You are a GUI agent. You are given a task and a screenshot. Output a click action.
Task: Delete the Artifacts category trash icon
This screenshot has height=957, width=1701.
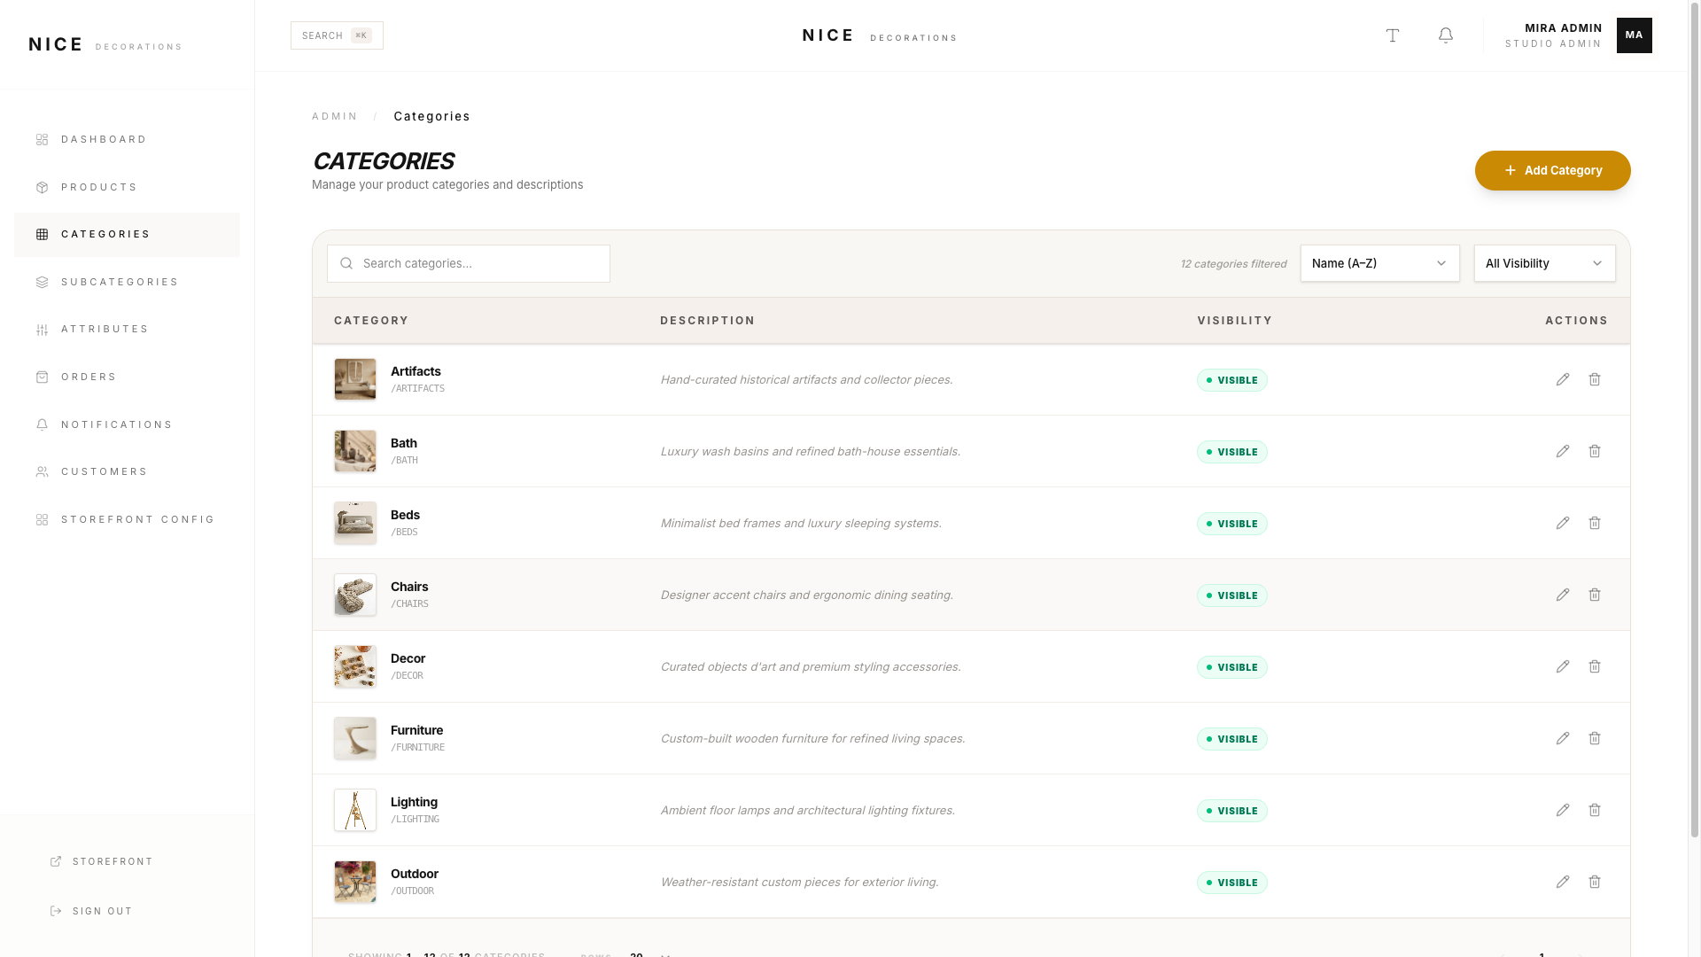1595,379
